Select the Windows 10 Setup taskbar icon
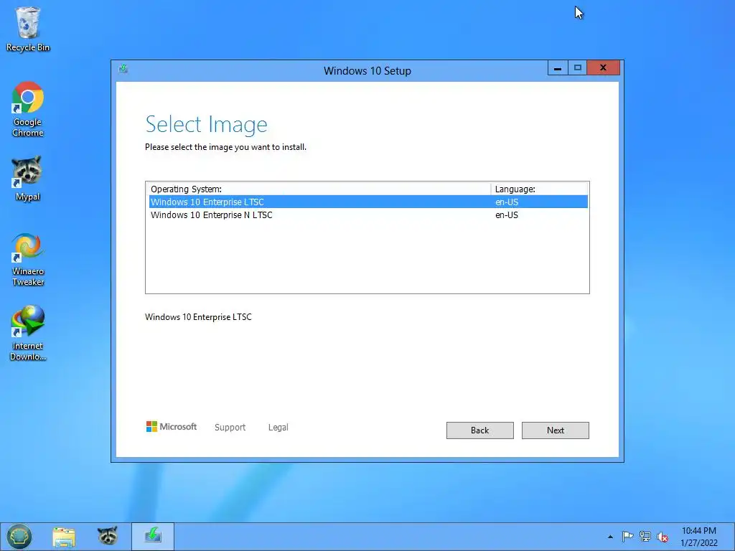This screenshot has width=735, height=551. click(x=153, y=536)
